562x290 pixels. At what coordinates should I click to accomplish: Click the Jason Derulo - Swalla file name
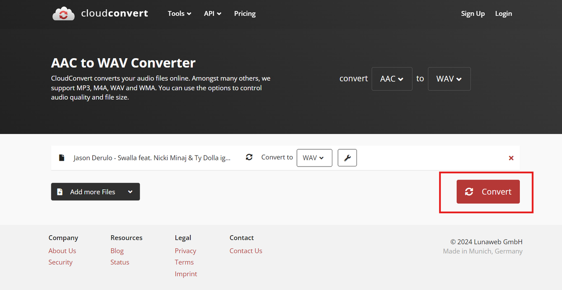pyautogui.click(x=152, y=158)
